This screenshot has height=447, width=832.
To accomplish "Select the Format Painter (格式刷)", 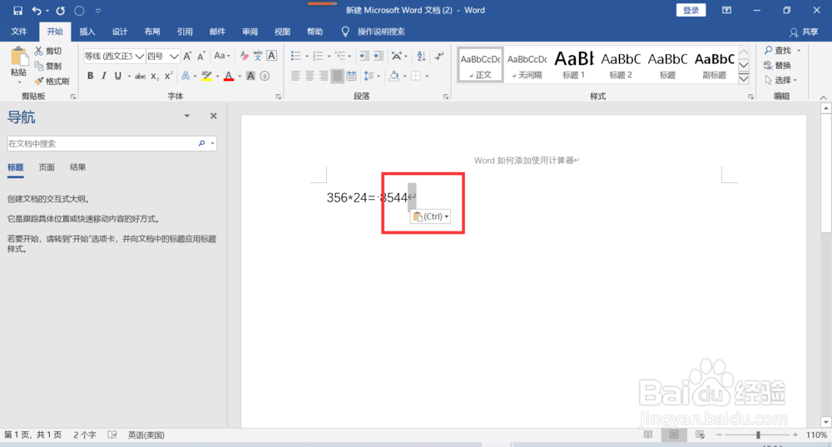I will point(52,82).
